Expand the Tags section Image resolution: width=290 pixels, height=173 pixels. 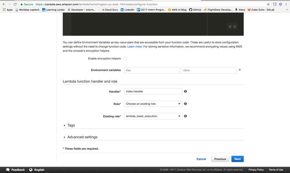(x=69, y=125)
